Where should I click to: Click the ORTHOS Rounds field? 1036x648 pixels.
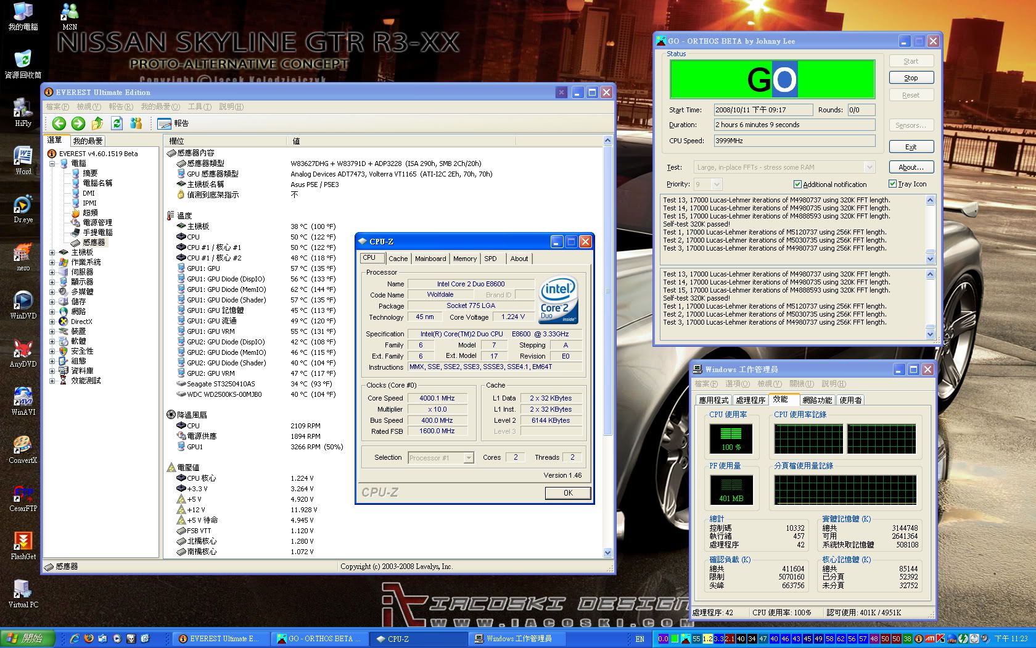861,110
